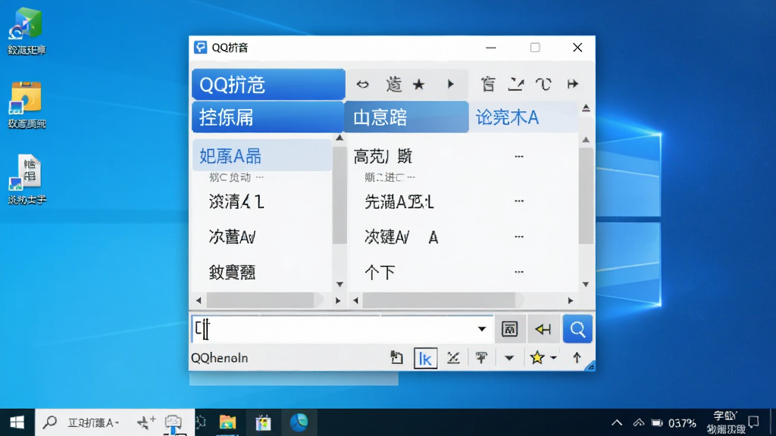Viewport: 776px width, 436px height.
Task: Click the framed picture icon beside the input box
Action: click(510, 329)
